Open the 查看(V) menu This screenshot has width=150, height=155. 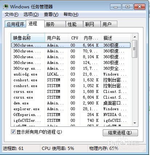[x=51, y=14]
